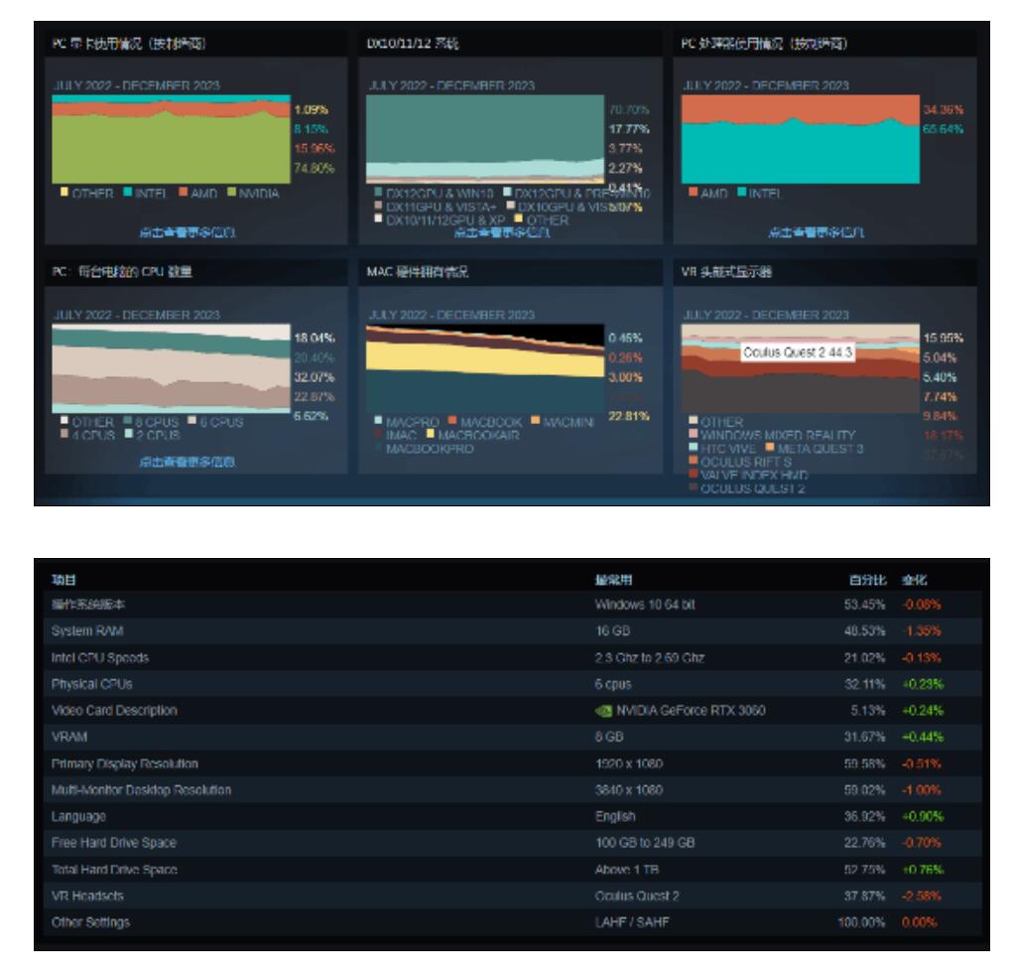
Task: Select the "Language" row label
Action: pyautogui.click(x=79, y=817)
